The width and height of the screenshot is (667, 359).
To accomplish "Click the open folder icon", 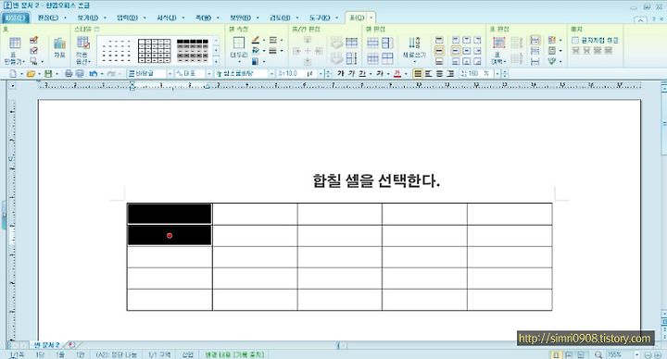I will 31,73.
